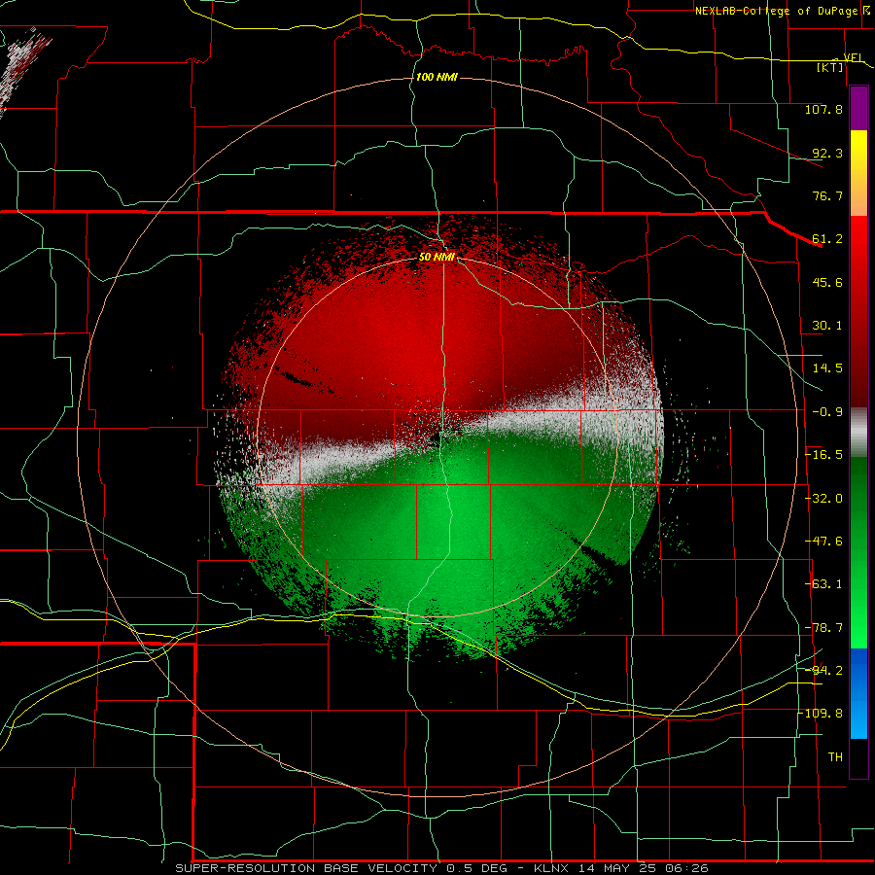The width and height of the screenshot is (875, 875).
Task: Click the -78.7 velocity scale label
Action: tap(823, 628)
